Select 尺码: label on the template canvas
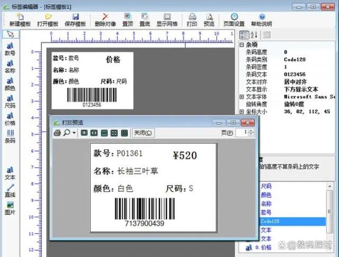 [x=108, y=81]
